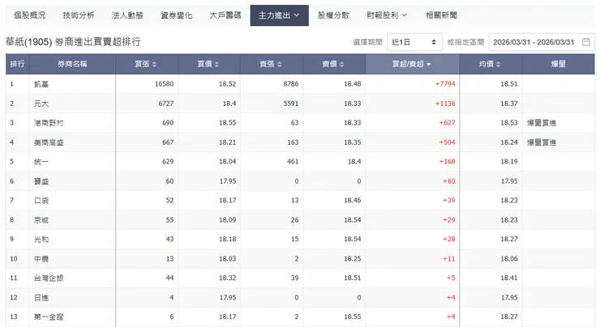Click the +7794 net buy value
This screenshot has width=600, height=327.
[445, 83]
